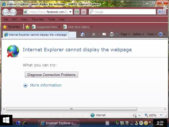Open a new blank tab
The image size is (169, 127).
point(72,35)
